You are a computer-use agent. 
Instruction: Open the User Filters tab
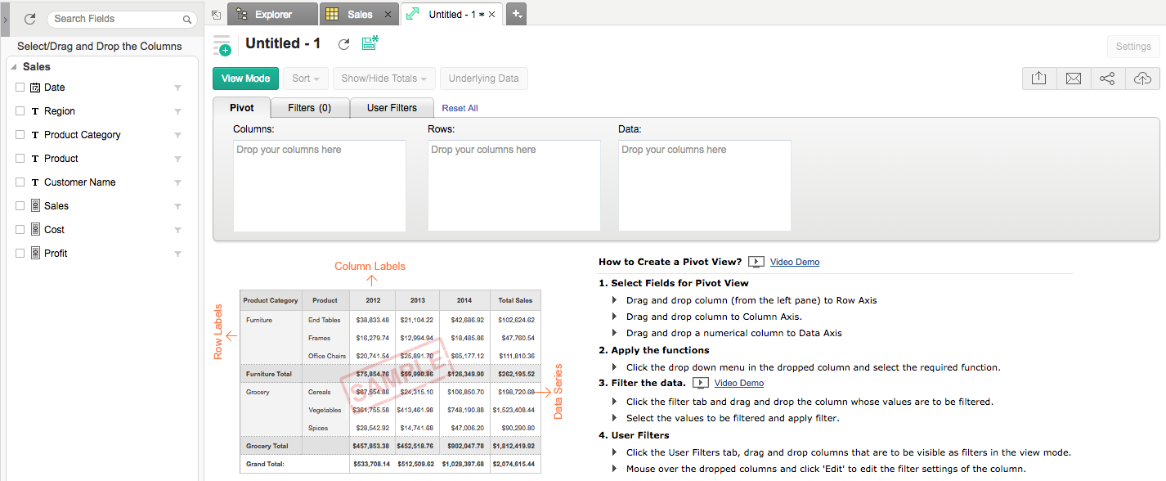(392, 108)
